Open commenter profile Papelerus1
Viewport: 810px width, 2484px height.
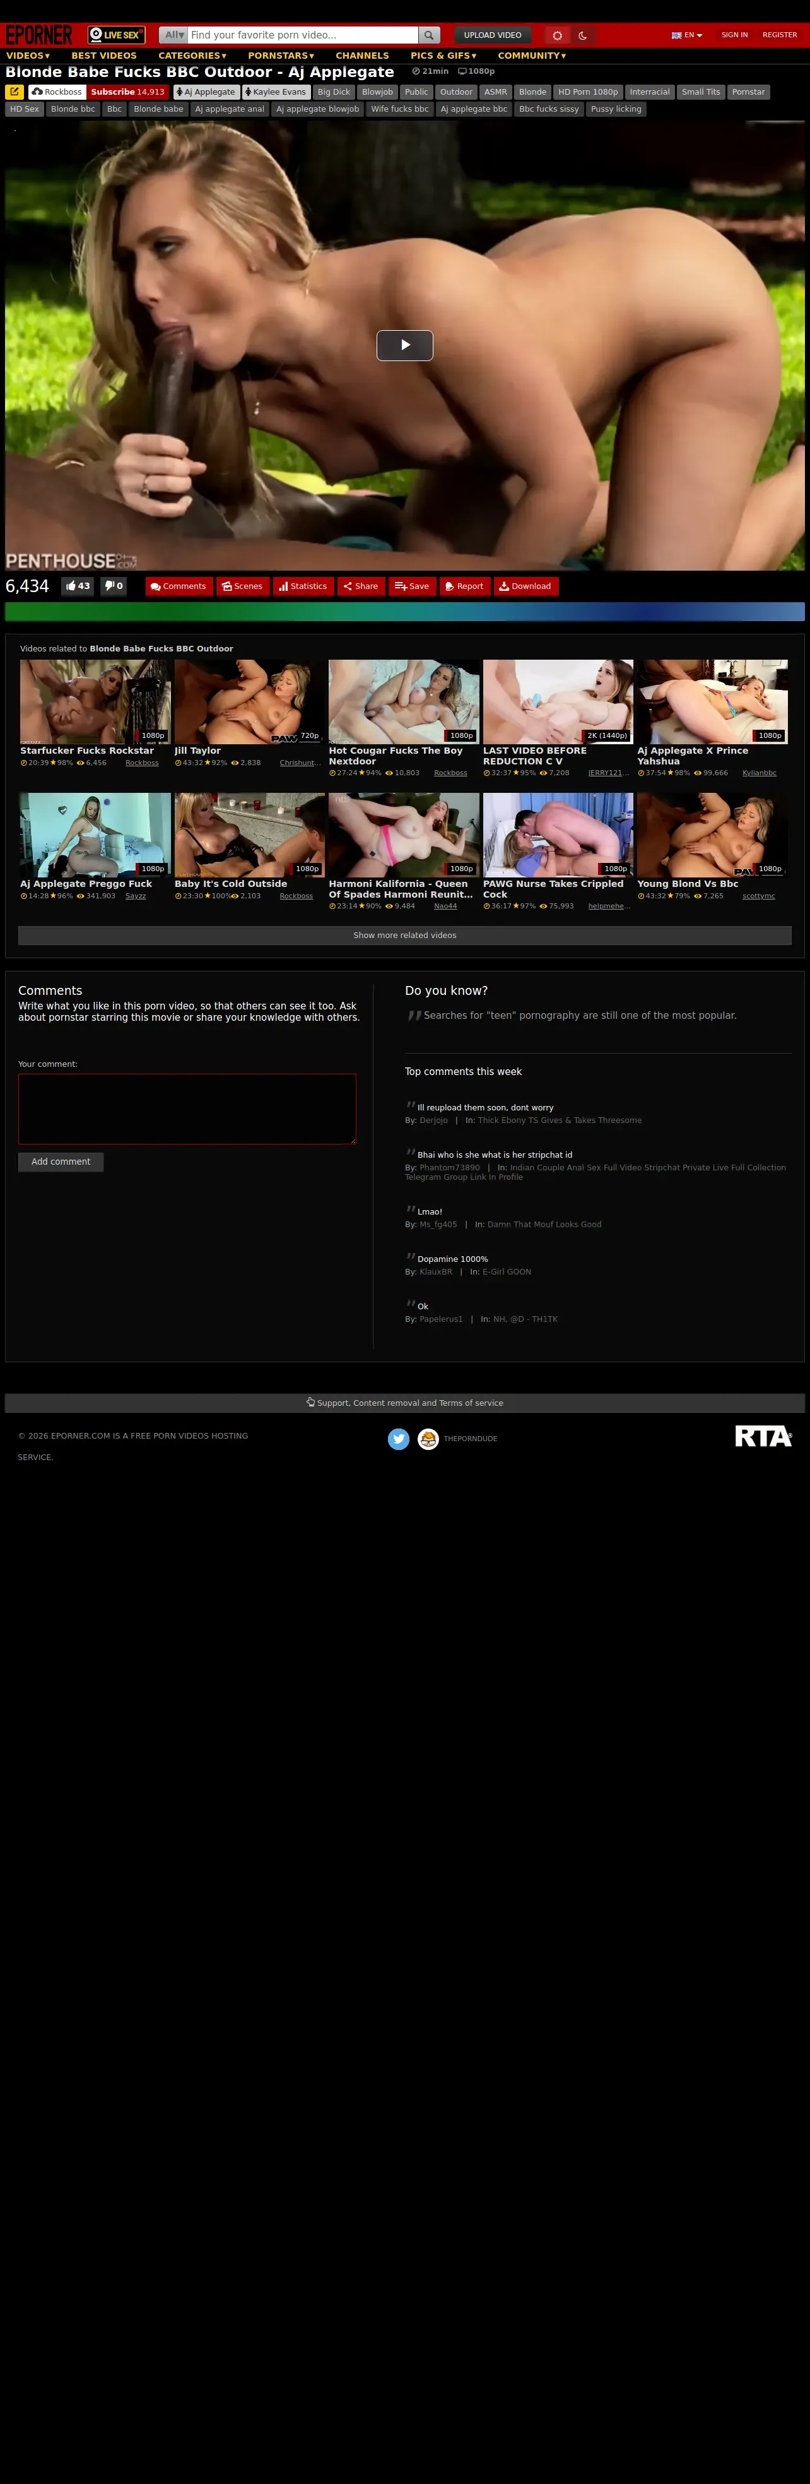[x=441, y=1319]
